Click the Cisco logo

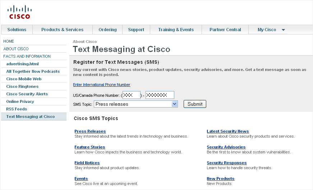pos(19,12)
